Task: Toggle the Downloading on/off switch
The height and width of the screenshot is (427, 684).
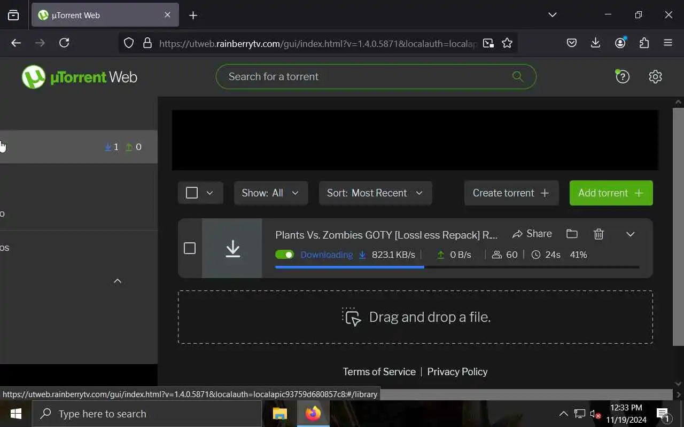Action: (x=284, y=255)
